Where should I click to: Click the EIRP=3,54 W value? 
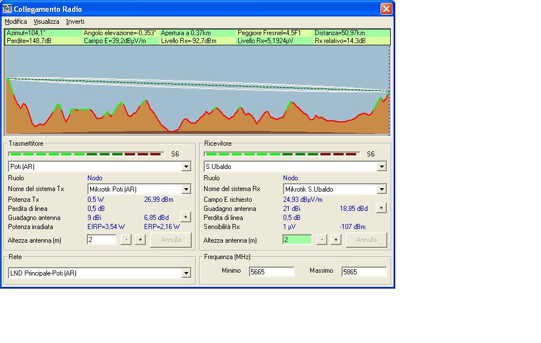pos(106,227)
